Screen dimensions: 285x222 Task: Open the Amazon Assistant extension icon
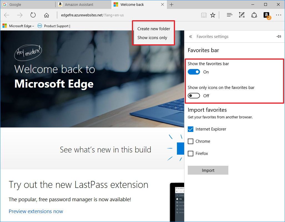(x=266, y=15)
